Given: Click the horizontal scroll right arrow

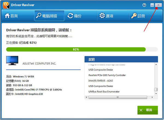Looking at the screenshot, I should point(152,97).
